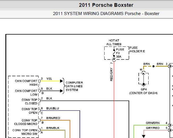Click the 'HOT AT ALL TIMES' label
This screenshot has width=173, height=138.
point(114,42)
